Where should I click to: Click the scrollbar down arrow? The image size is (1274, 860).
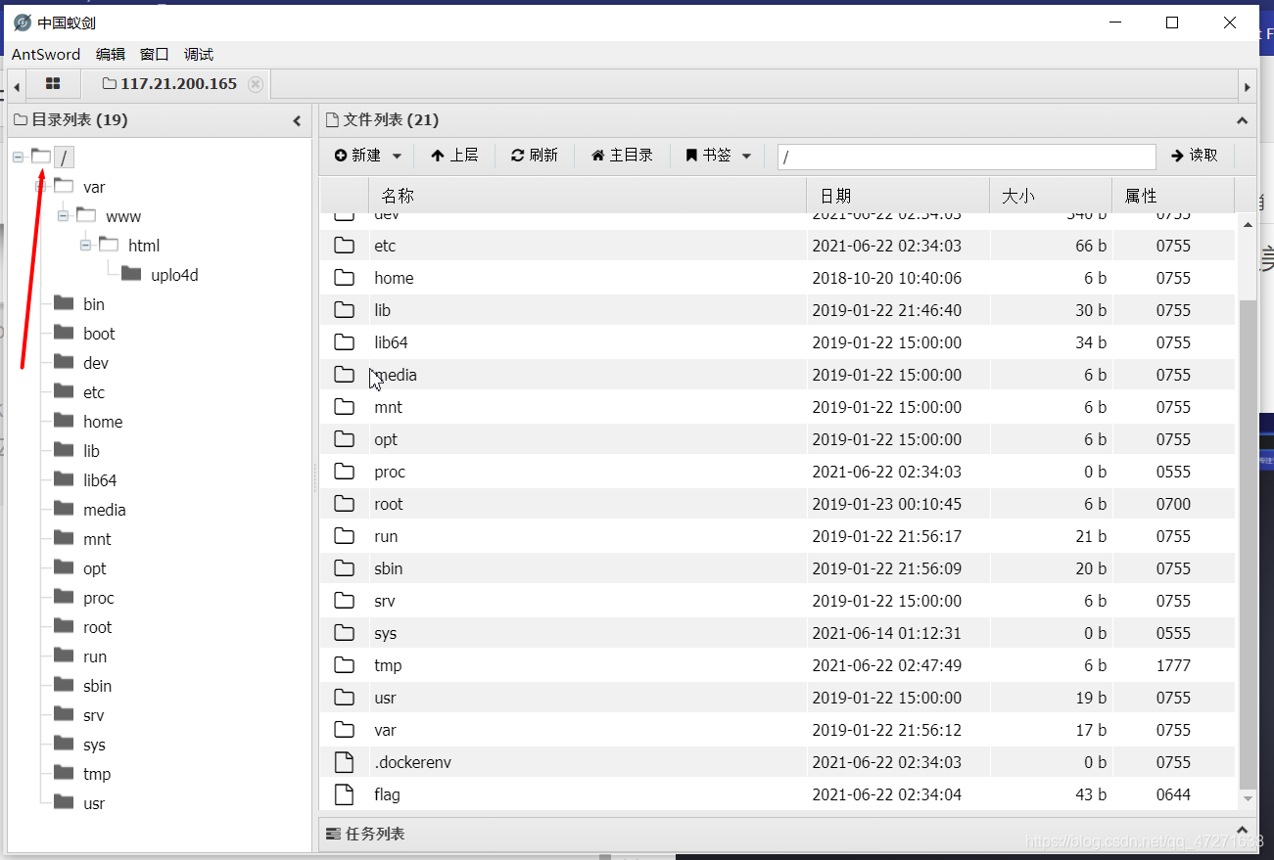(1247, 799)
